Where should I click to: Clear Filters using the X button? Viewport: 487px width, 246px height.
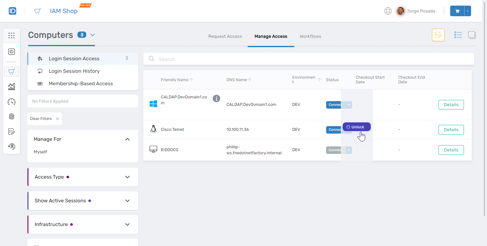click(x=57, y=119)
